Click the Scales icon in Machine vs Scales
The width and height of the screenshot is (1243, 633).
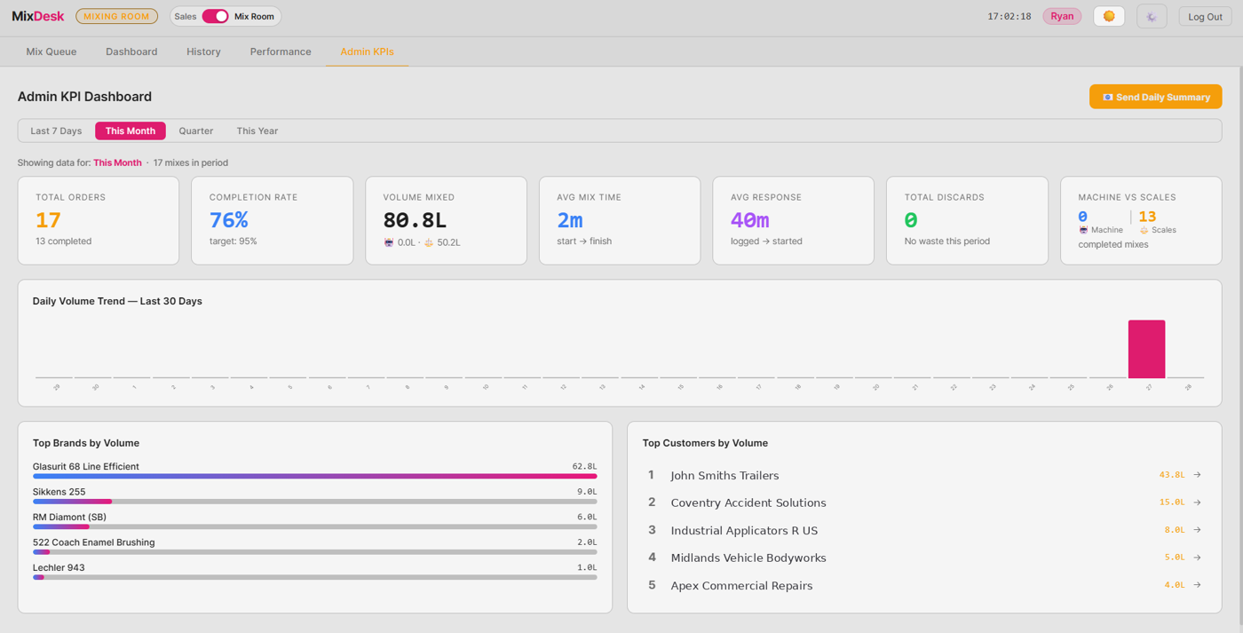1144,230
